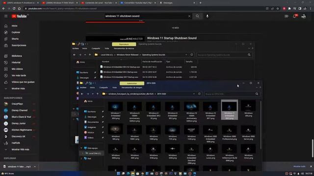Open the YouTube create video icon
The image size is (314, 176).
(x=287, y=16)
